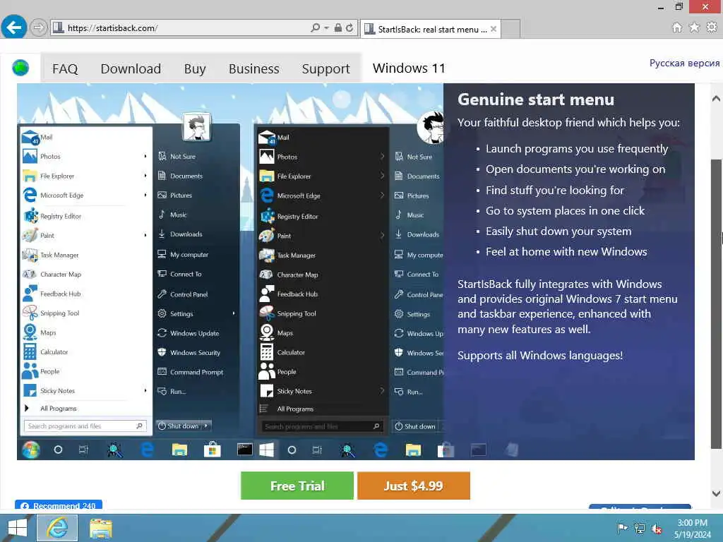Open the address bar dropdown arrow
Screen dimensions: 723x542
[x=326, y=28]
